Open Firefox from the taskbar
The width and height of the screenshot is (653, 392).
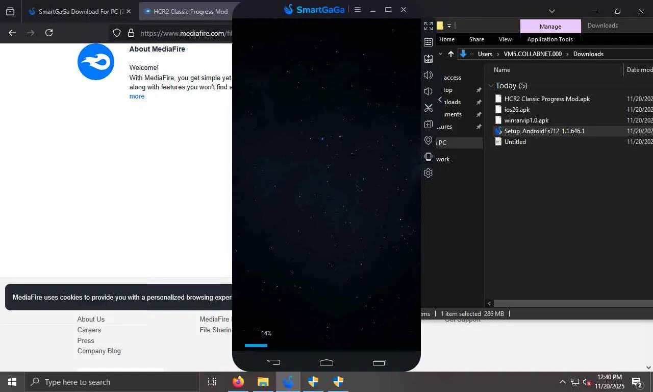pyautogui.click(x=238, y=382)
